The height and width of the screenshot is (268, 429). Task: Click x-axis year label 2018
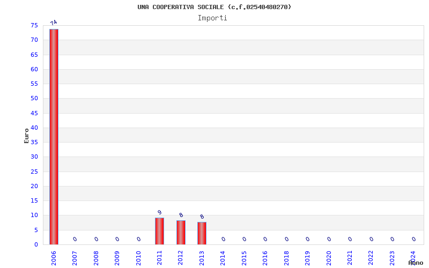pos(286,258)
